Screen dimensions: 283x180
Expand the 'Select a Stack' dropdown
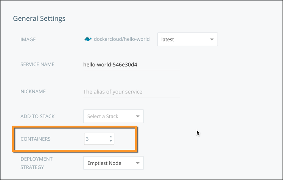(113, 116)
